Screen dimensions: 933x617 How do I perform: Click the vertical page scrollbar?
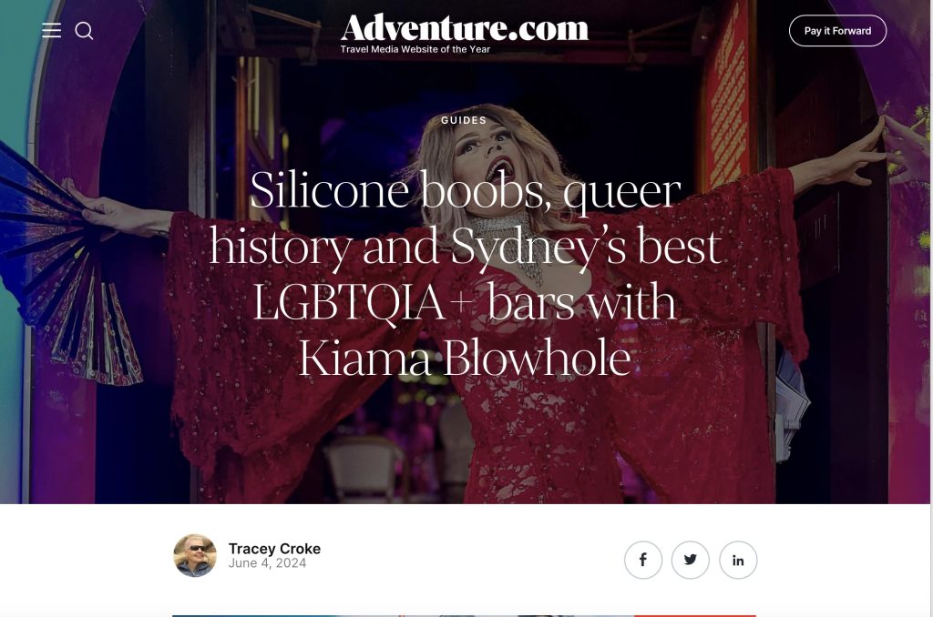pos(930,308)
